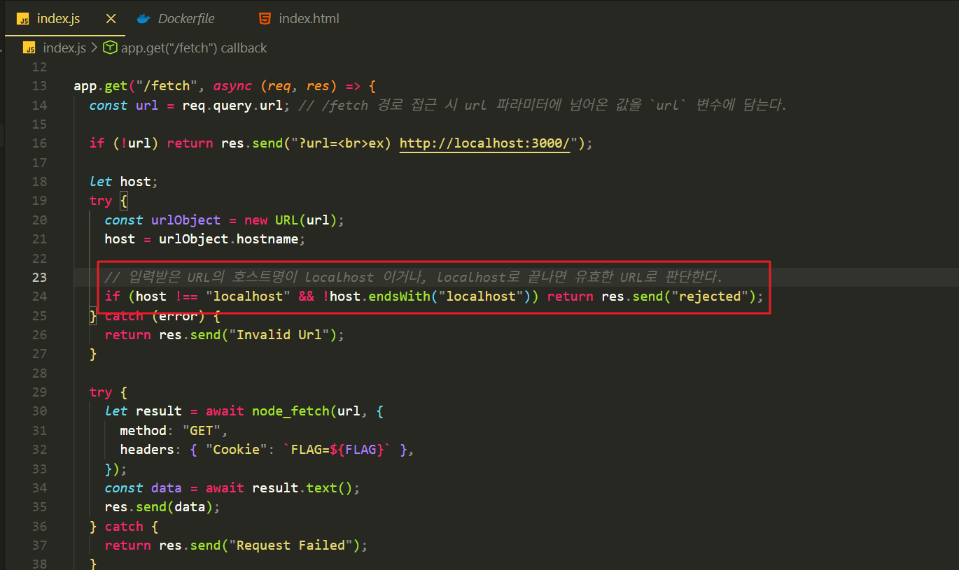
Task: Click the Docker whale icon on the Dockerfile tab
Action: [x=143, y=19]
